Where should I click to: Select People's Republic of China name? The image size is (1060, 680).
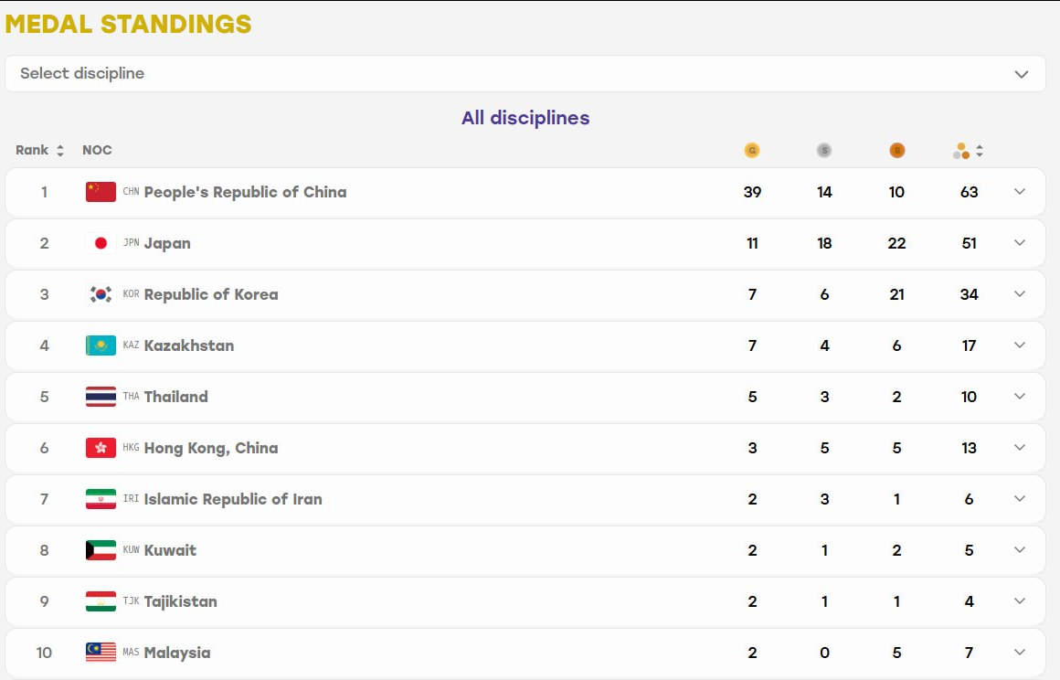[x=246, y=192]
